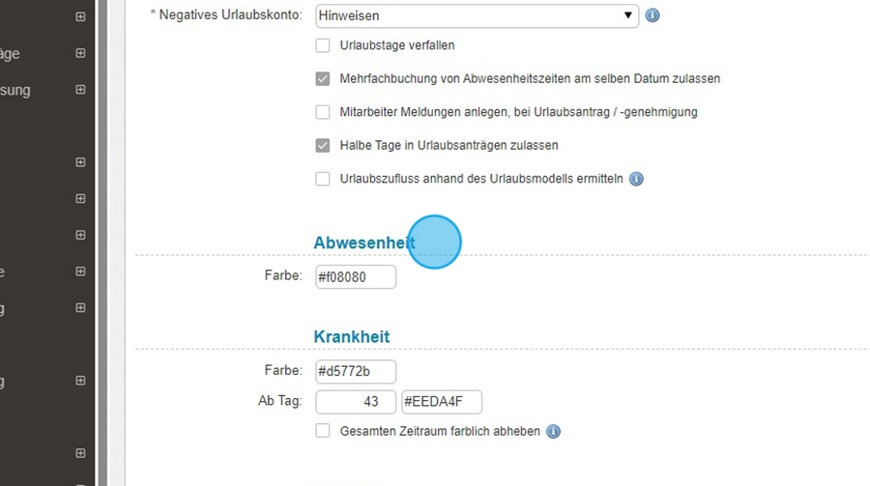Click the #EEDA4F color input
The height and width of the screenshot is (486, 870).
(441, 401)
